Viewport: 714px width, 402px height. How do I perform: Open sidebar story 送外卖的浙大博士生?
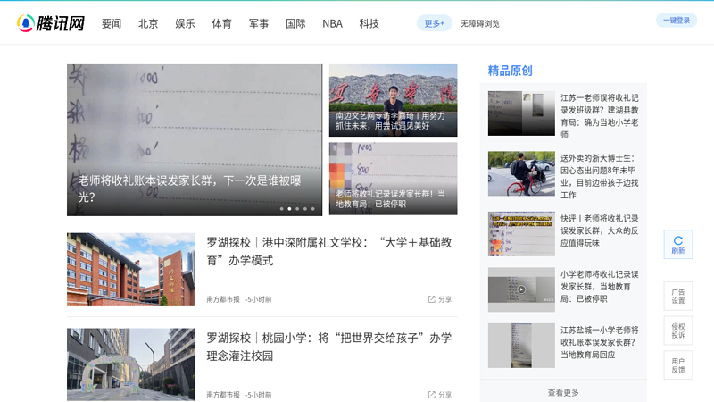point(599,176)
